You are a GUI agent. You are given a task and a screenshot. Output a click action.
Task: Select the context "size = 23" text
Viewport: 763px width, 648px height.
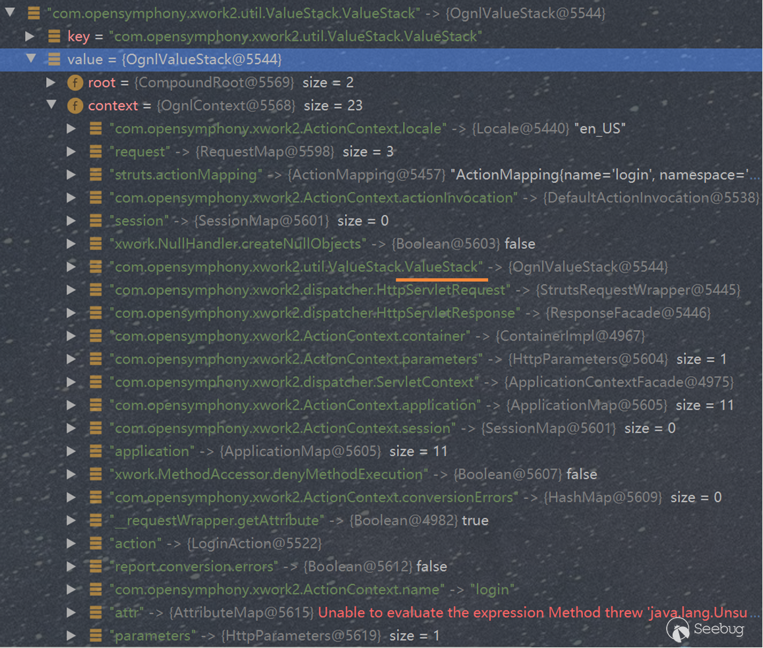click(333, 105)
